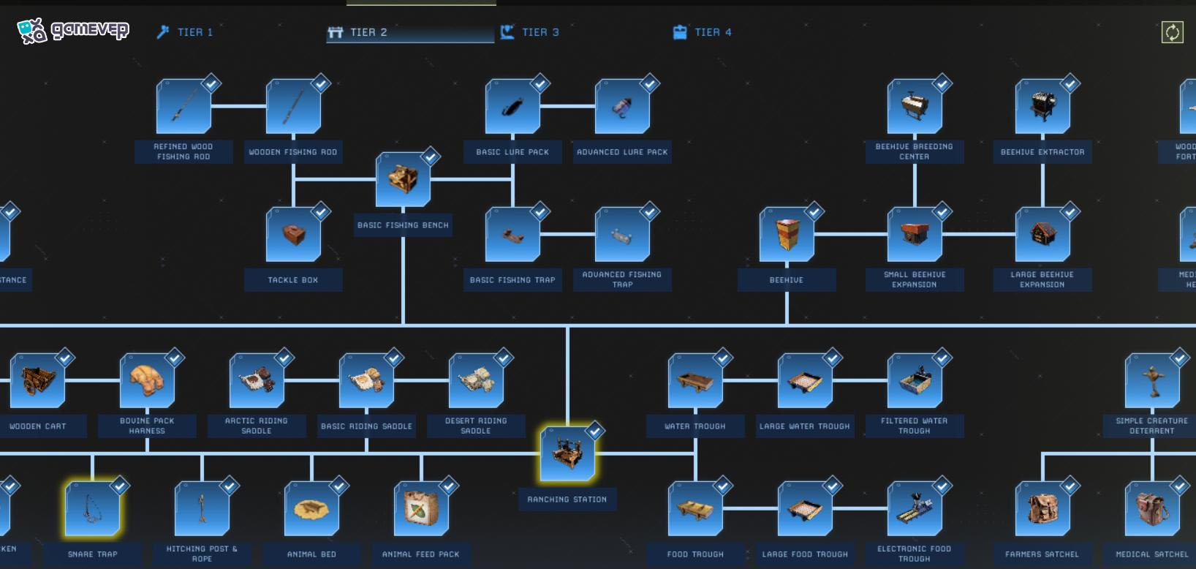This screenshot has height=569, width=1196.
Task: Open the Ranching Station node
Action: 567,454
